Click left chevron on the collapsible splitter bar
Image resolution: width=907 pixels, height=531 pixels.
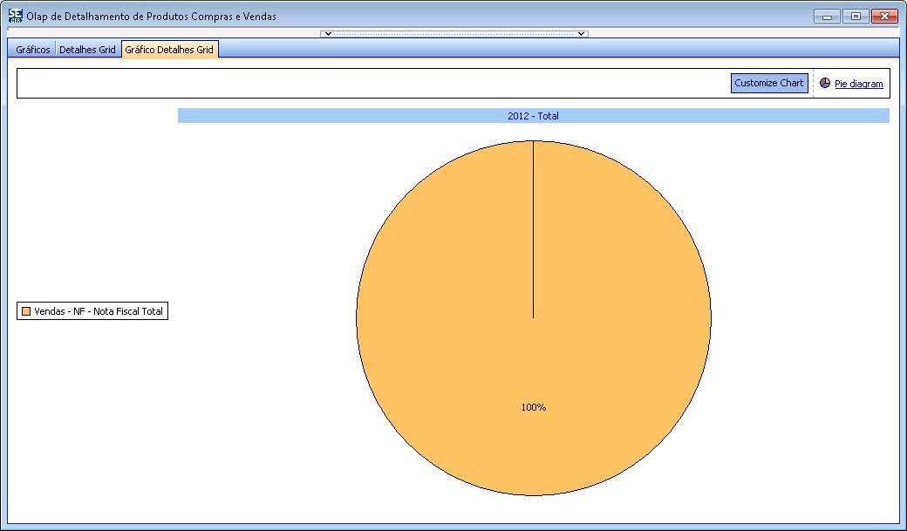pos(327,34)
